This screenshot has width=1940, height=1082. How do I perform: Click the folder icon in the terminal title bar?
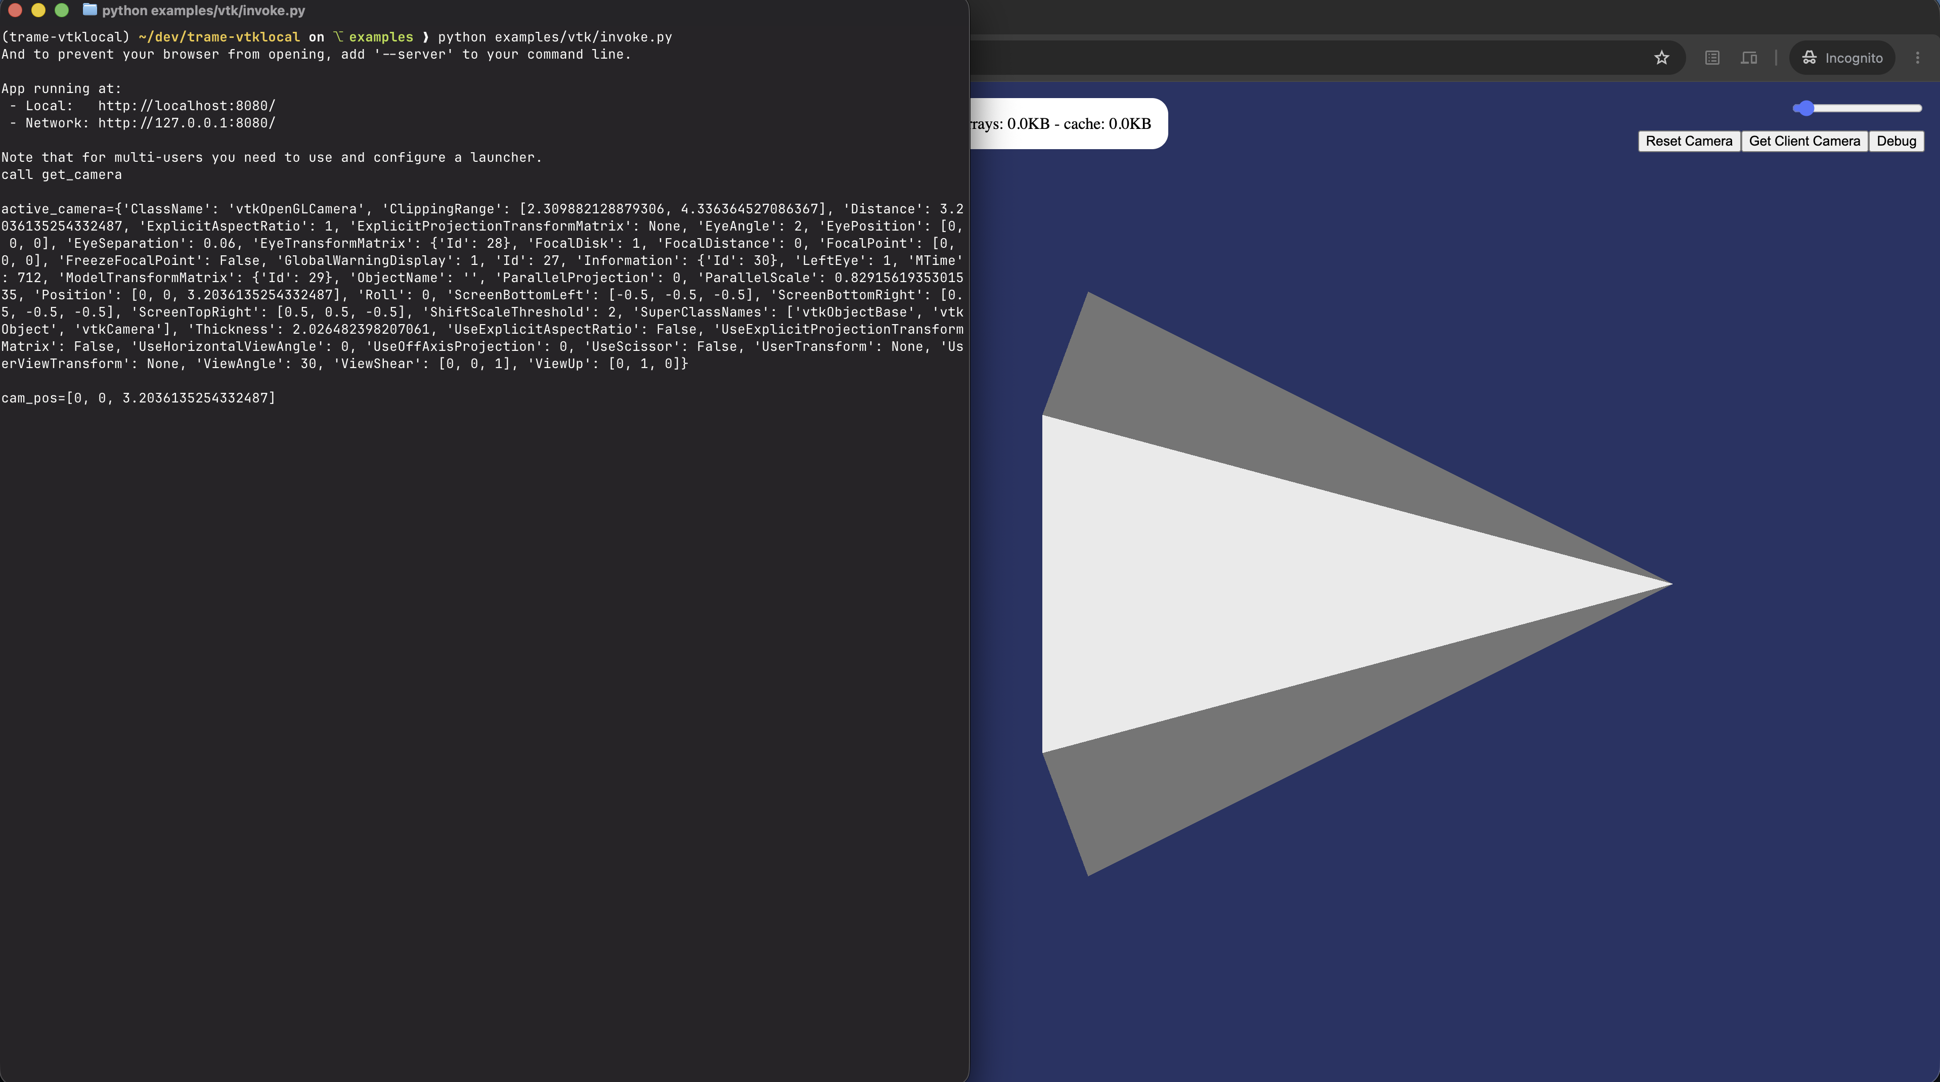90,10
